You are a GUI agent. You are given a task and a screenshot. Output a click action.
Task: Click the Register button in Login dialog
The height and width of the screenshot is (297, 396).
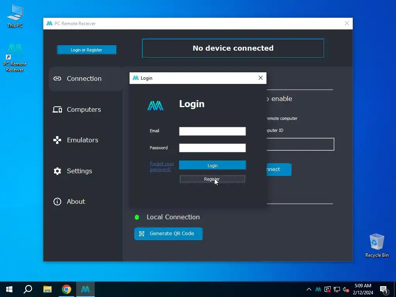(212, 179)
